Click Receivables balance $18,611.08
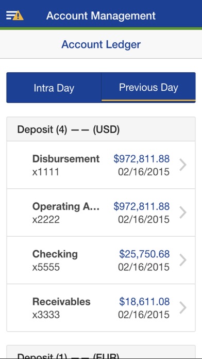The image size is (202, 359). pos(144,302)
